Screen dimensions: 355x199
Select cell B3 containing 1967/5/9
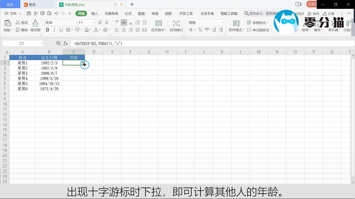(49, 68)
